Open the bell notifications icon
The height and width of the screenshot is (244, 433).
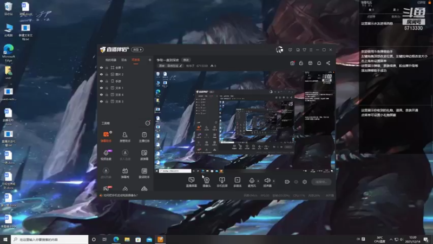[x=319, y=63]
